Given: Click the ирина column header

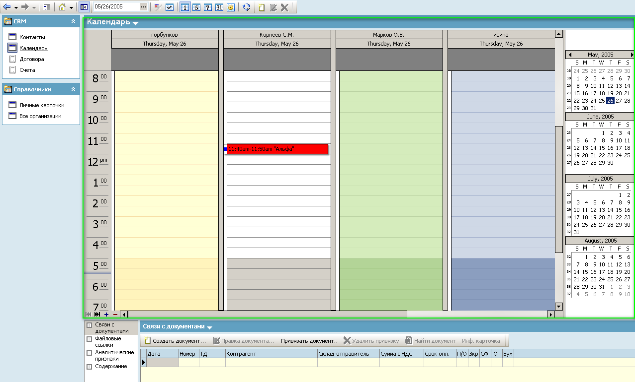Looking at the screenshot, I should tap(501, 35).
